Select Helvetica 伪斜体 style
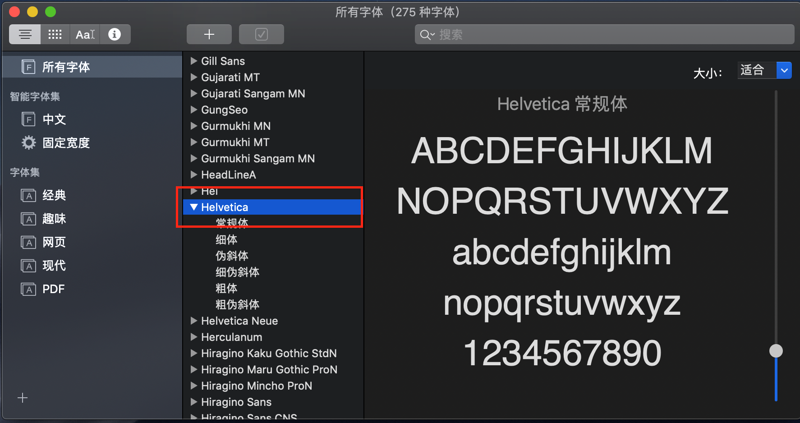Image resolution: width=800 pixels, height=423 pixels. [x=232, y=256]
